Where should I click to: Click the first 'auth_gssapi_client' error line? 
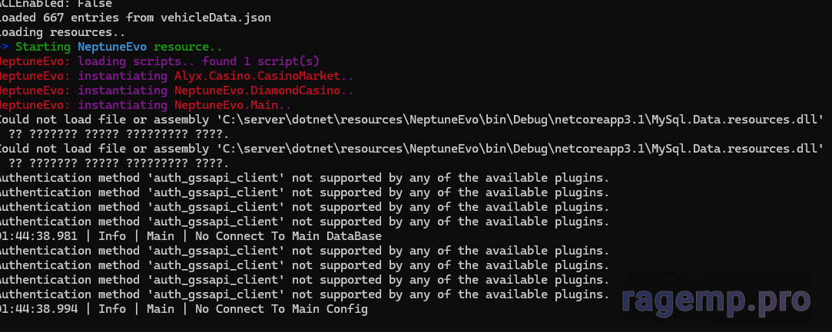(x=304, y=178)
